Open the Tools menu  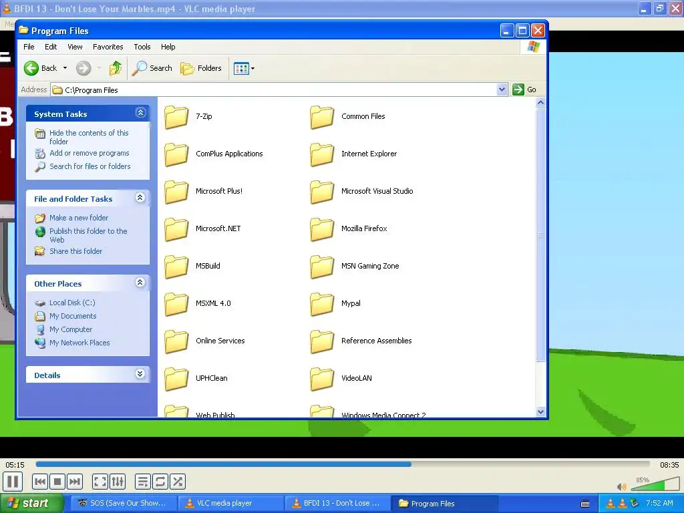142,47
